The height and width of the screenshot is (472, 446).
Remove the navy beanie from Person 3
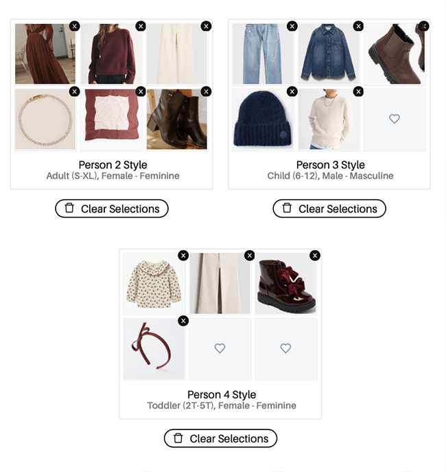tap(292, 91)
